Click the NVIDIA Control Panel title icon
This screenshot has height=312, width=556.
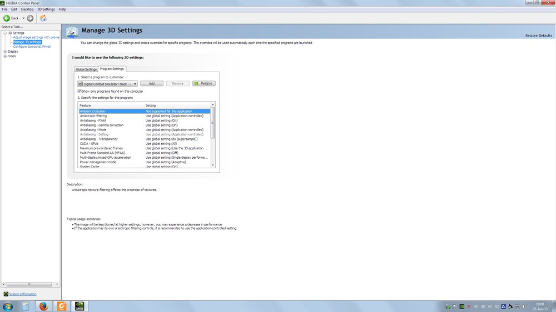click(2, 3)
